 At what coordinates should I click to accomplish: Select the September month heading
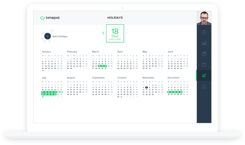98,78
